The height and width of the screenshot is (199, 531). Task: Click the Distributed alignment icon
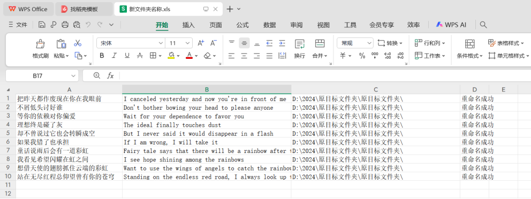(x=282, y=56)
